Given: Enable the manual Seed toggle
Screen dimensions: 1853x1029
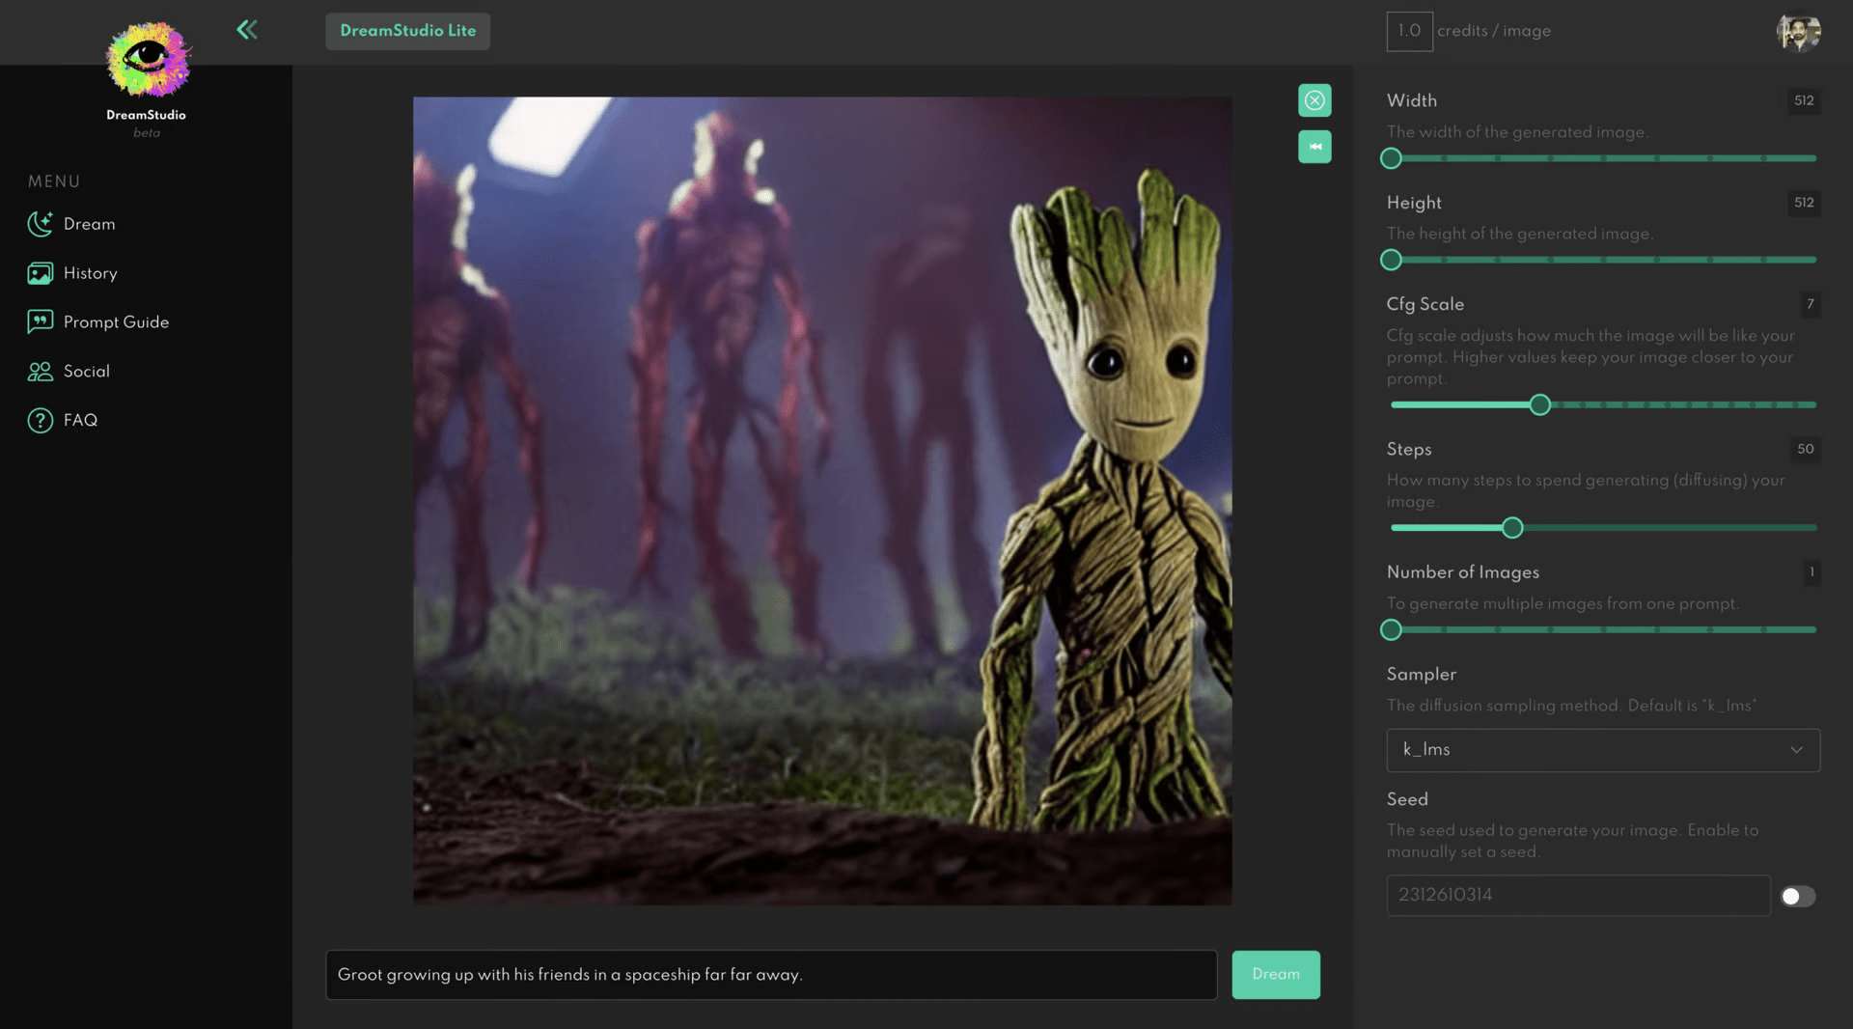Looking at the screenshot, I should point(1797,897).
